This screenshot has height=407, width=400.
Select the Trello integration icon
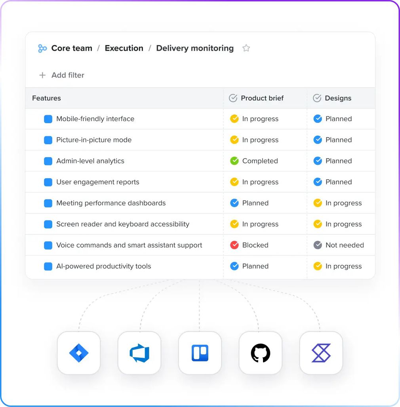coord(200,353)
